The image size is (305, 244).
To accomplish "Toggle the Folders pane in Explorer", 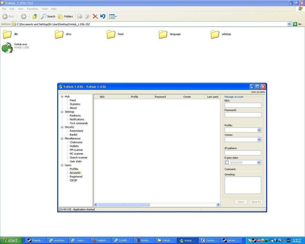I will 66,17.
